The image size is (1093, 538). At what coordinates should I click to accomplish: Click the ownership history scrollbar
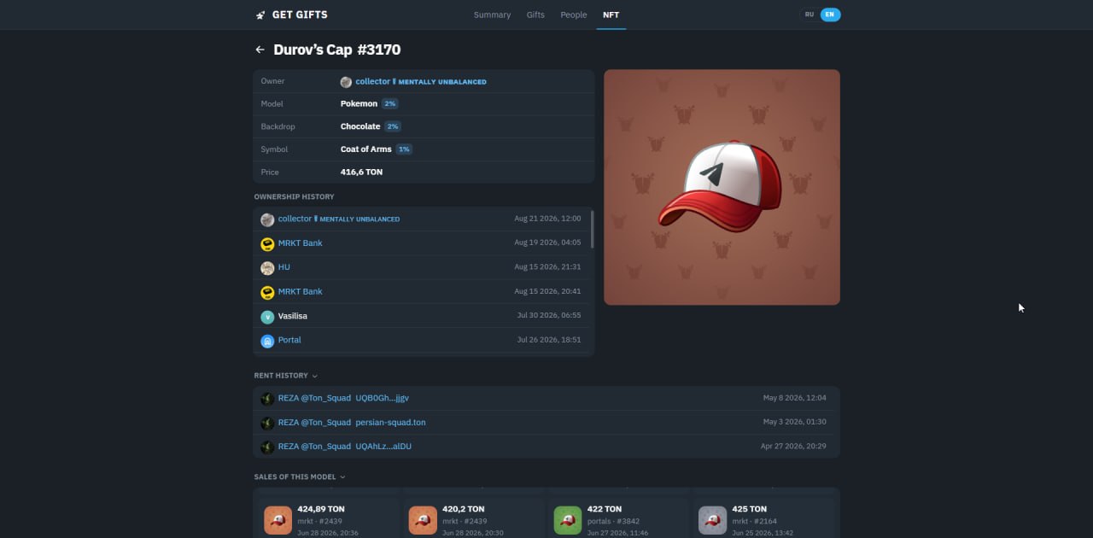click(x=592, y=229)
